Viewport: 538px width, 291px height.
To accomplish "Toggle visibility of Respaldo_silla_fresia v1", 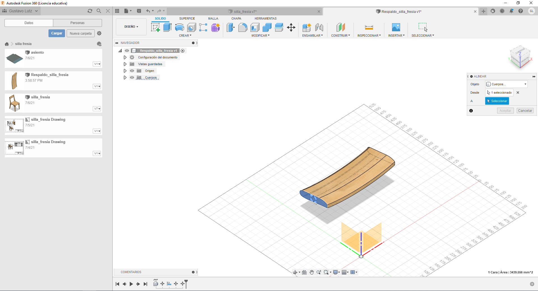I will pyautogui.click(x=127, y=51).
